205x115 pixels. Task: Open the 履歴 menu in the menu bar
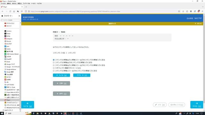point(20,4)
